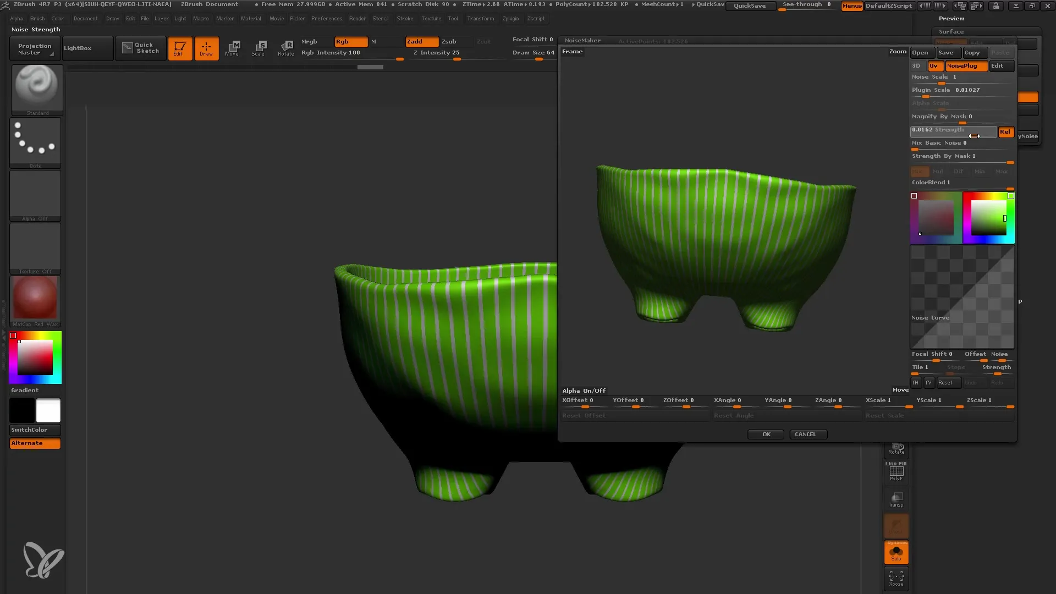Click the Solo tool icon

(897, 553)
